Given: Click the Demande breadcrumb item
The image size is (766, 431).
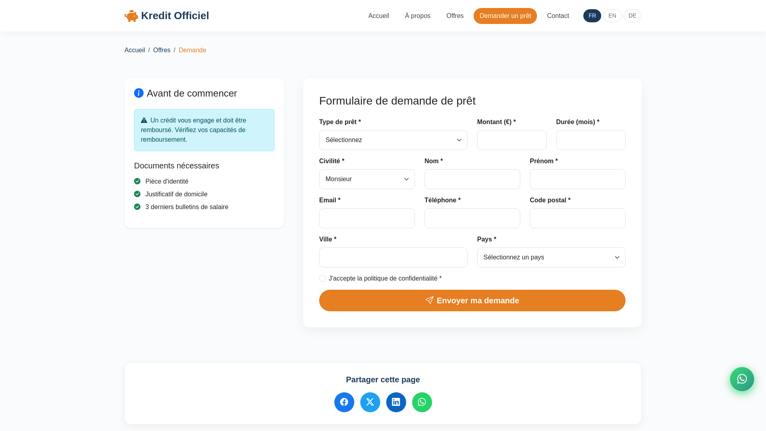Looking at the screenshot, I should click(x=192, y=50).
